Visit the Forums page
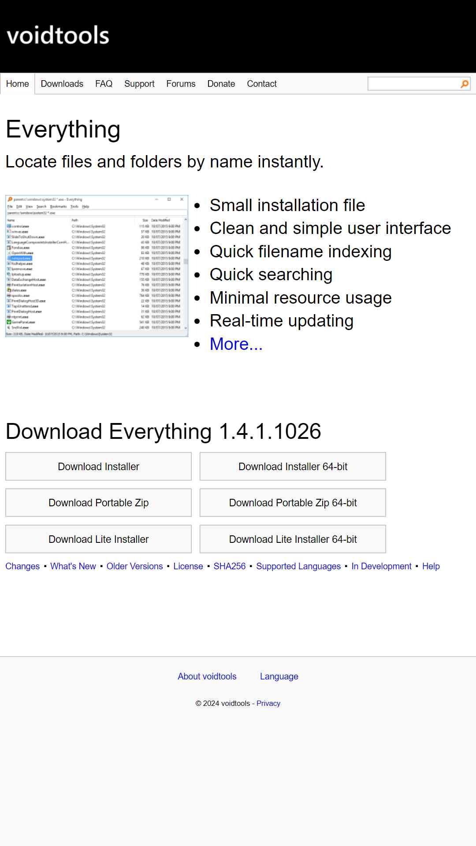 181,84
